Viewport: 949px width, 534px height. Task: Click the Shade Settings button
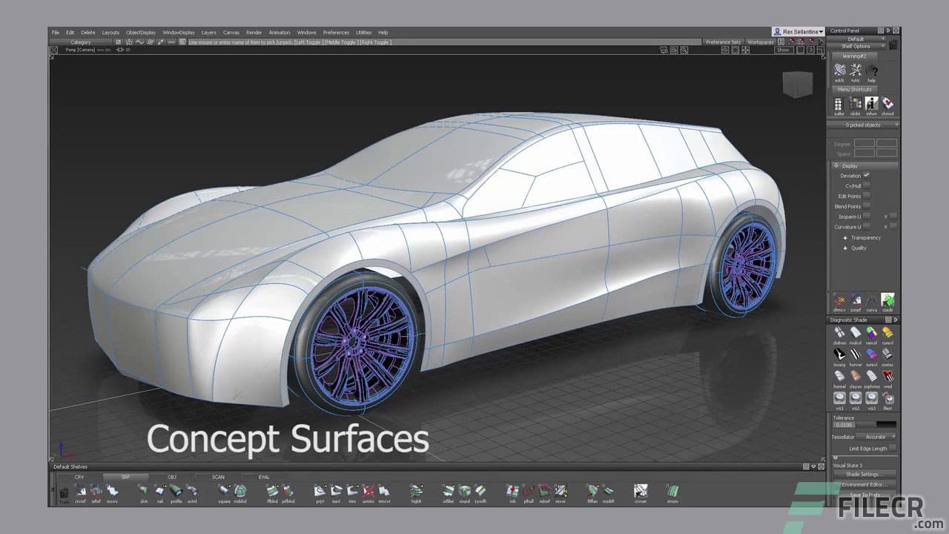[x=864, y=474]
